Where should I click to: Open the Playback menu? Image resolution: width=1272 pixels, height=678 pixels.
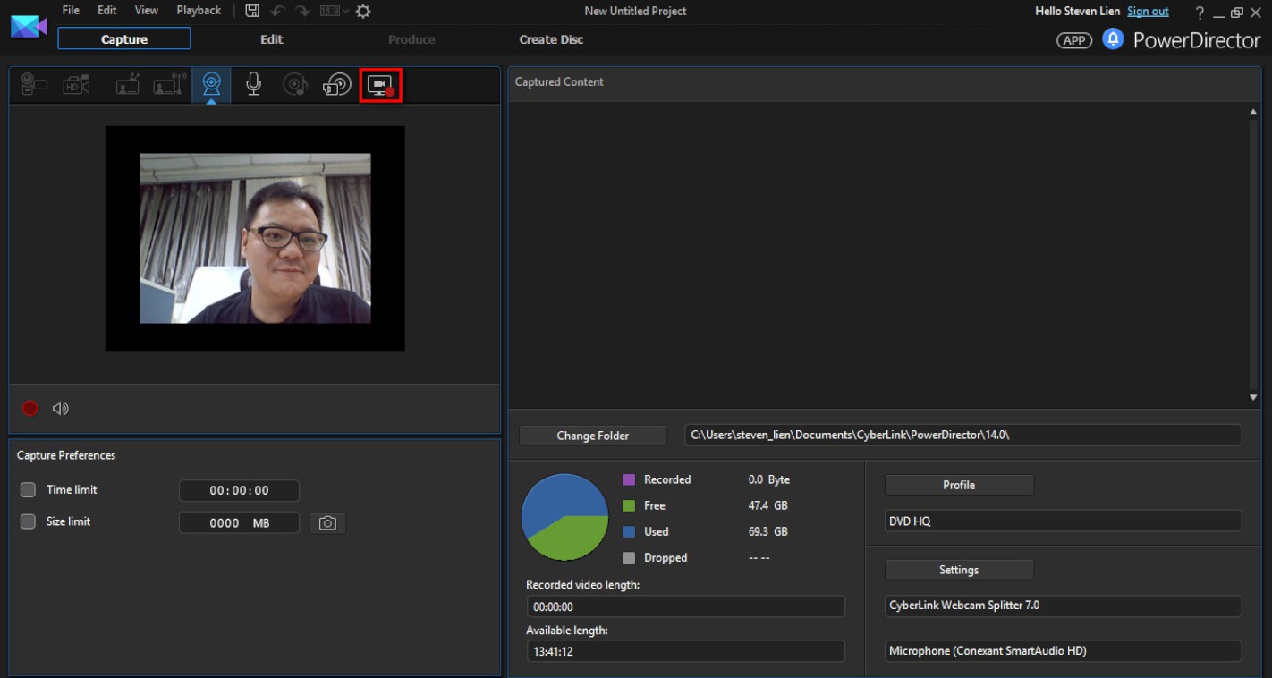[x=199, y=11]
